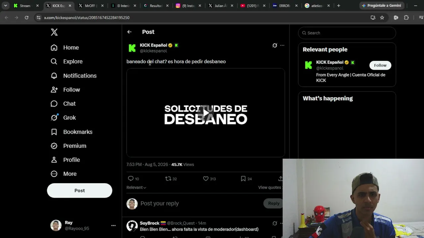Image resolution: width=424 pixels, height=238 pixels.
Task: Open Premium from the sidebar
Action: [69, 146]
